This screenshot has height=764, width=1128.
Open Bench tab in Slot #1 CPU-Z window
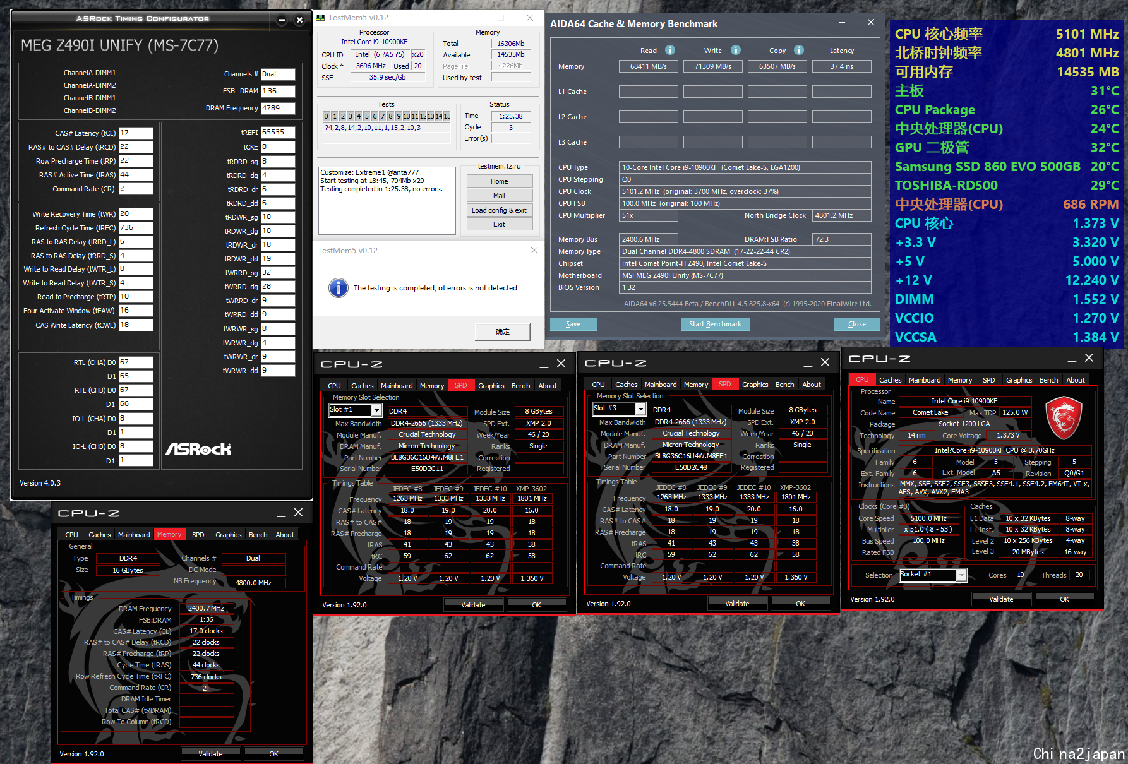pos(521,386)
